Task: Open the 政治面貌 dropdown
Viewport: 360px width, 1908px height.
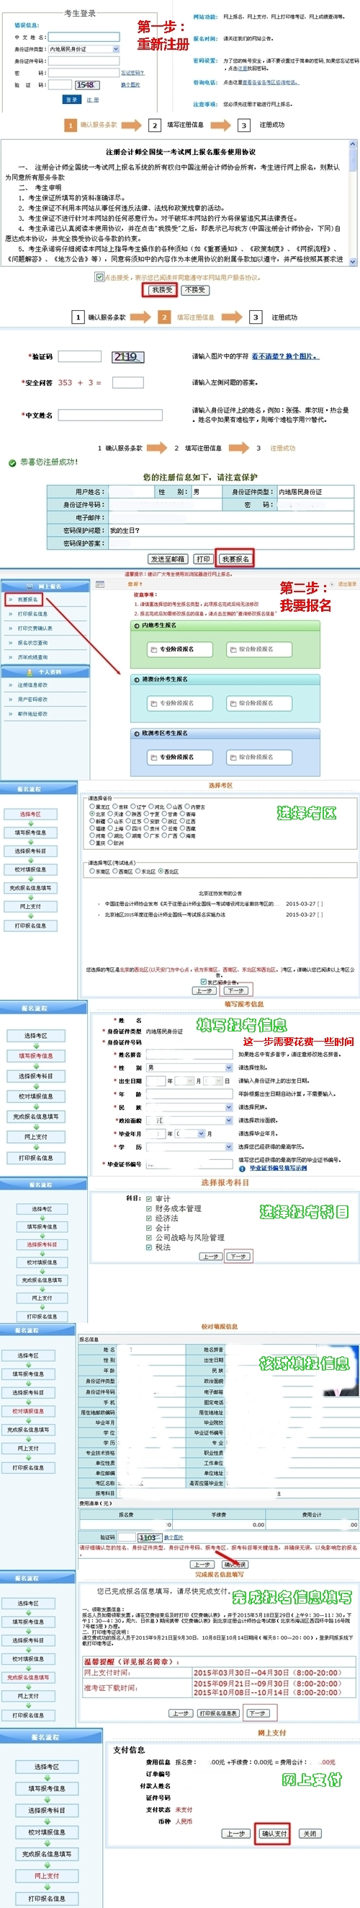Action: (189, 1121)
